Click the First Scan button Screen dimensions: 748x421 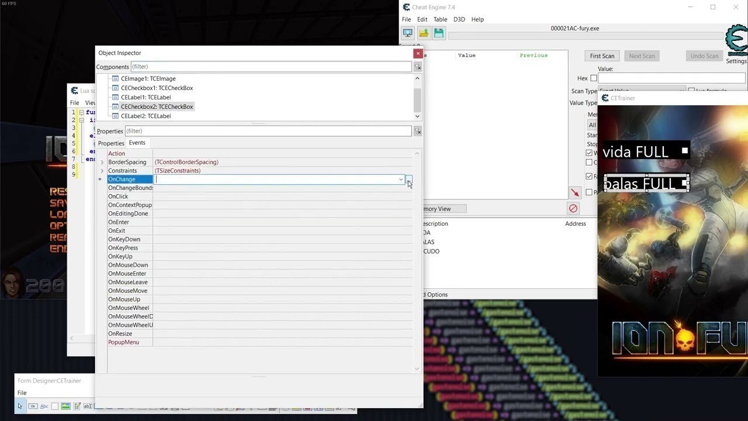coord(602,56)
